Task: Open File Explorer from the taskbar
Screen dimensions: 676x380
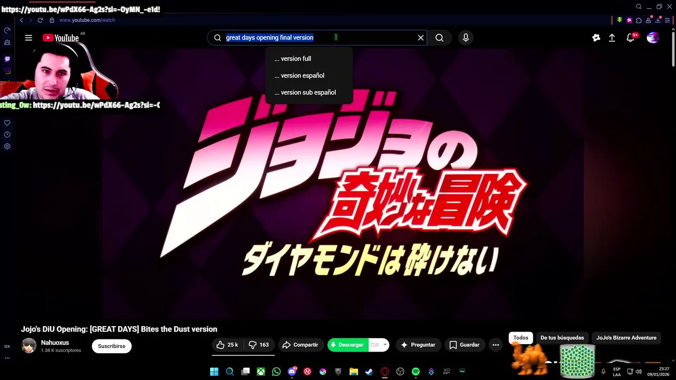Action: (353, 372)
